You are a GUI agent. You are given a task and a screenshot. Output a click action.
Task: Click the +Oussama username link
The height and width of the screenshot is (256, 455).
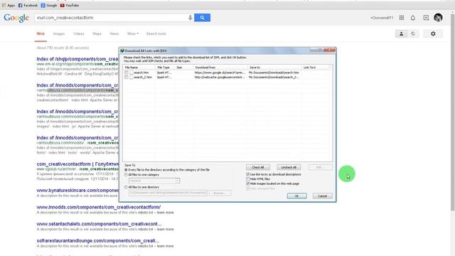point(382,18)
